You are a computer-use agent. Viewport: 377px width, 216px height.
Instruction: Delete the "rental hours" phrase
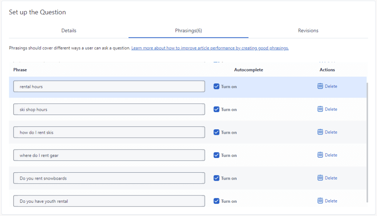tap(327, 86)
